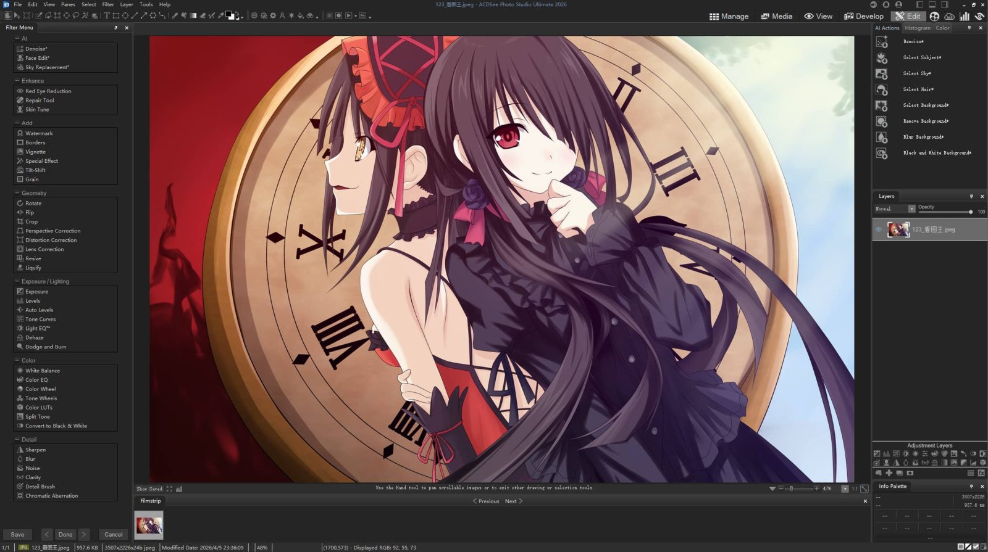Go to Previous image
The width and height of the screenshot is (988, 552).
[x=486, y=501]
